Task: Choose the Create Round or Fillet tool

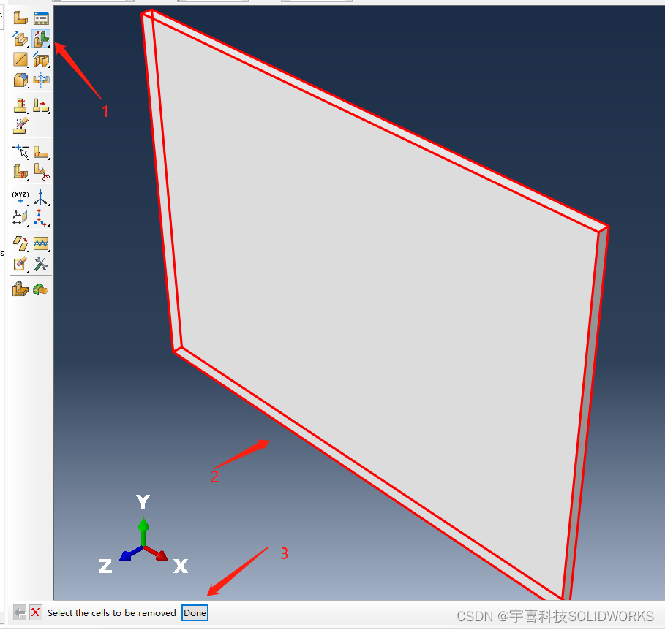Action: (20, 80)
